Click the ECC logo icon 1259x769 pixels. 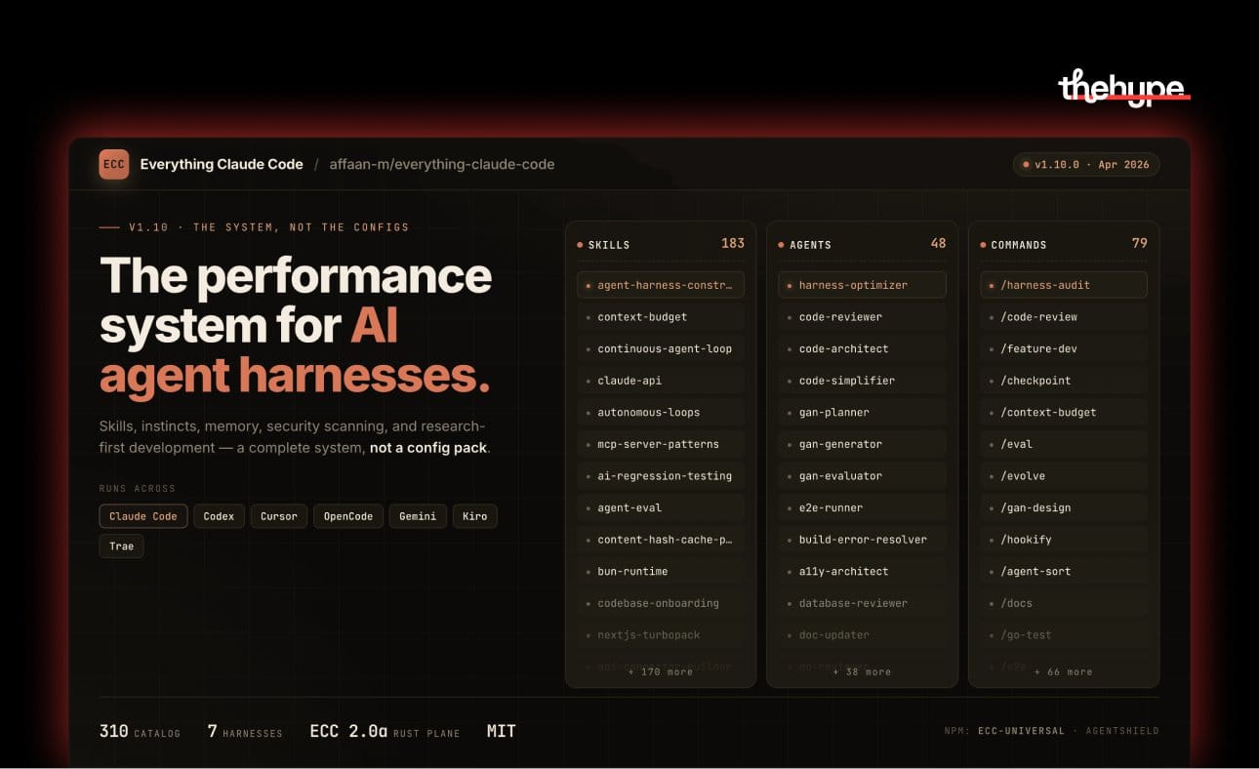(114, 164)
